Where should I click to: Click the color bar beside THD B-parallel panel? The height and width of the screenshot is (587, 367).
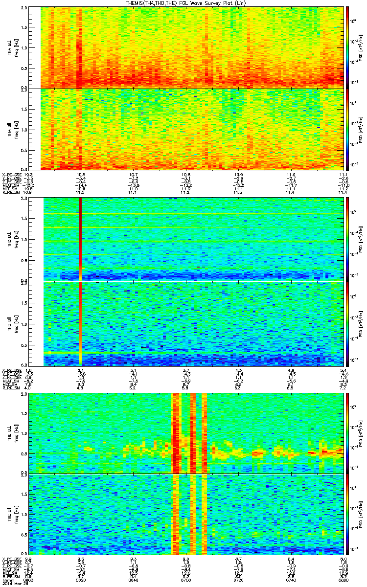coord(347,323)
